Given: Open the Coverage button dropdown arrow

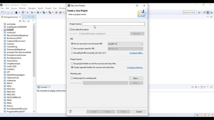Looking at the screenshot, I should pos(47,12).
